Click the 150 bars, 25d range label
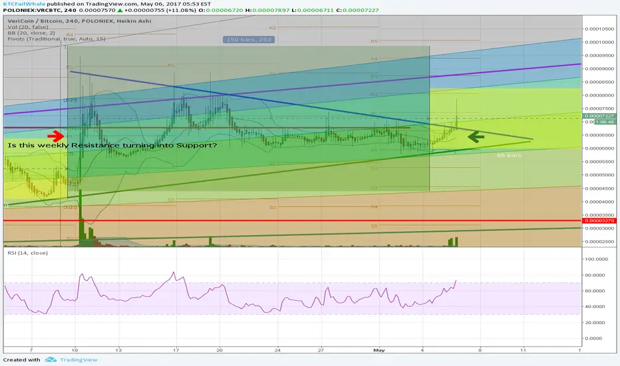This screenshot has width=620, height=366. coord(249,39)
